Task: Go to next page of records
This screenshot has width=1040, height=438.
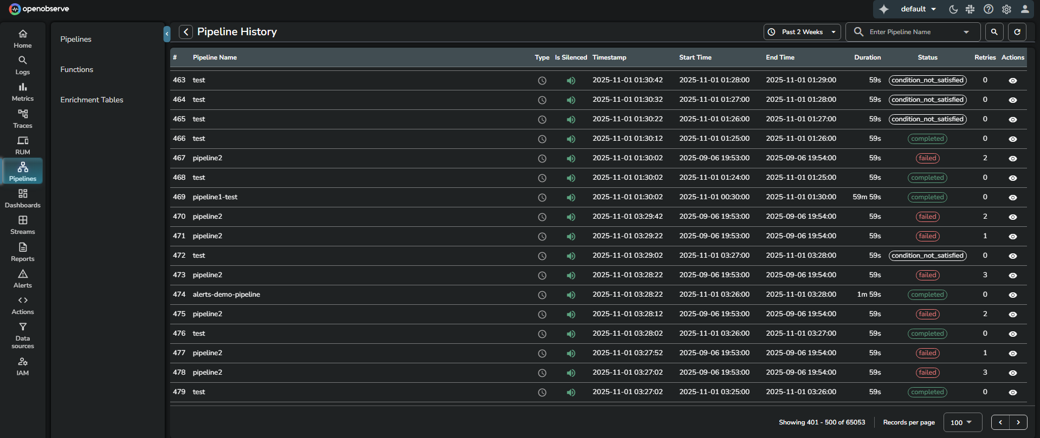Action: click(x=1018, y=422)
